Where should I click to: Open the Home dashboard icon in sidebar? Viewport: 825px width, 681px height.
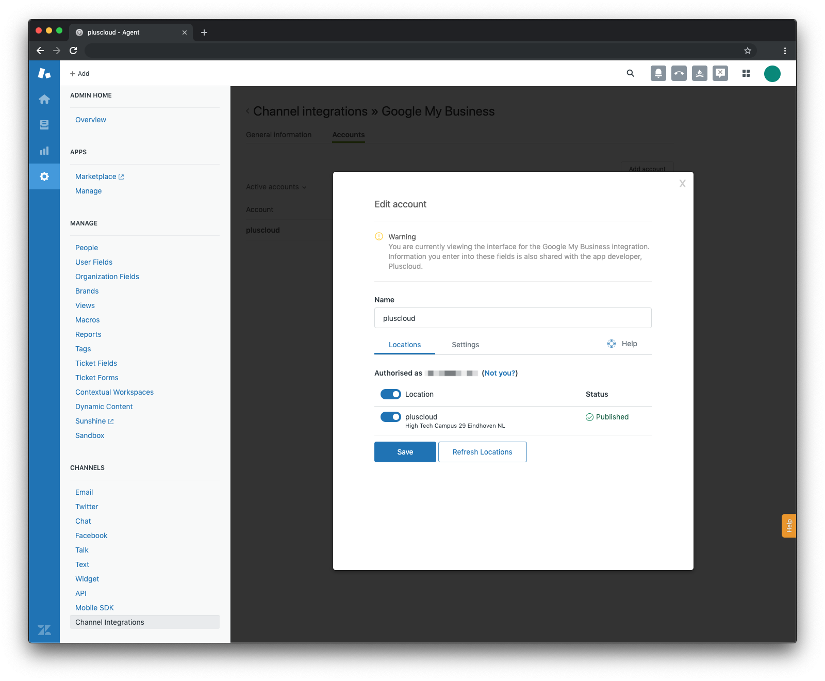tap(44, 99)
